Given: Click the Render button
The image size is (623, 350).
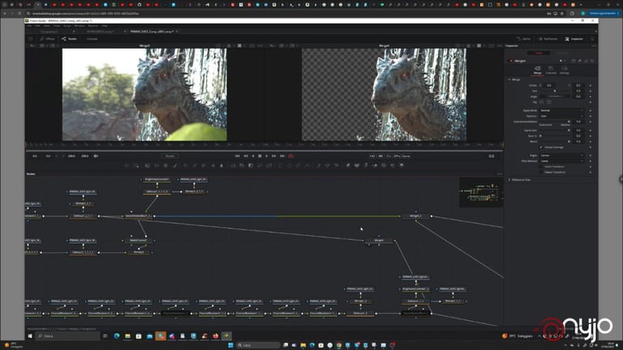Looking at the screenshot, I should [x=170, y=156].
